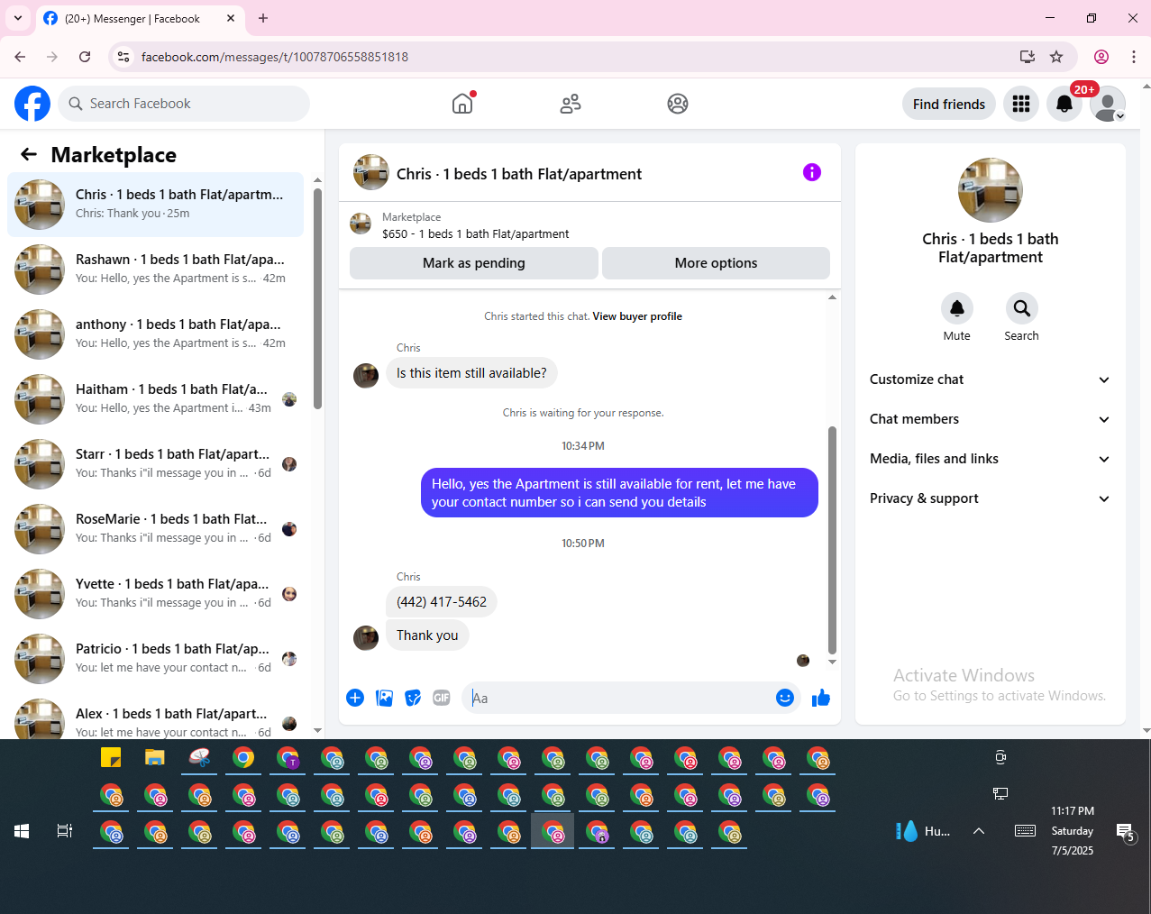The height and width of the screenshot is (914, 1151).
Task: Expand Customize chat section
Action: pyautogui.click(x=990, y=379)
